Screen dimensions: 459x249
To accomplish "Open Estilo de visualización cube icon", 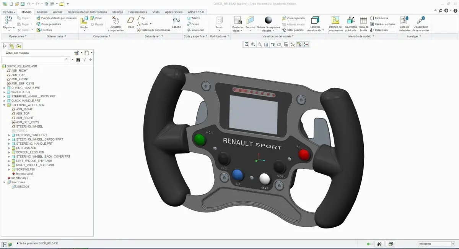I will (x=315, y=20).
